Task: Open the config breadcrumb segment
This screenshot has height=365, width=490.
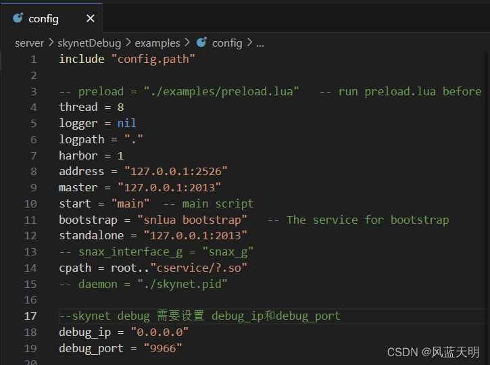Action: (x=227, y=43)
